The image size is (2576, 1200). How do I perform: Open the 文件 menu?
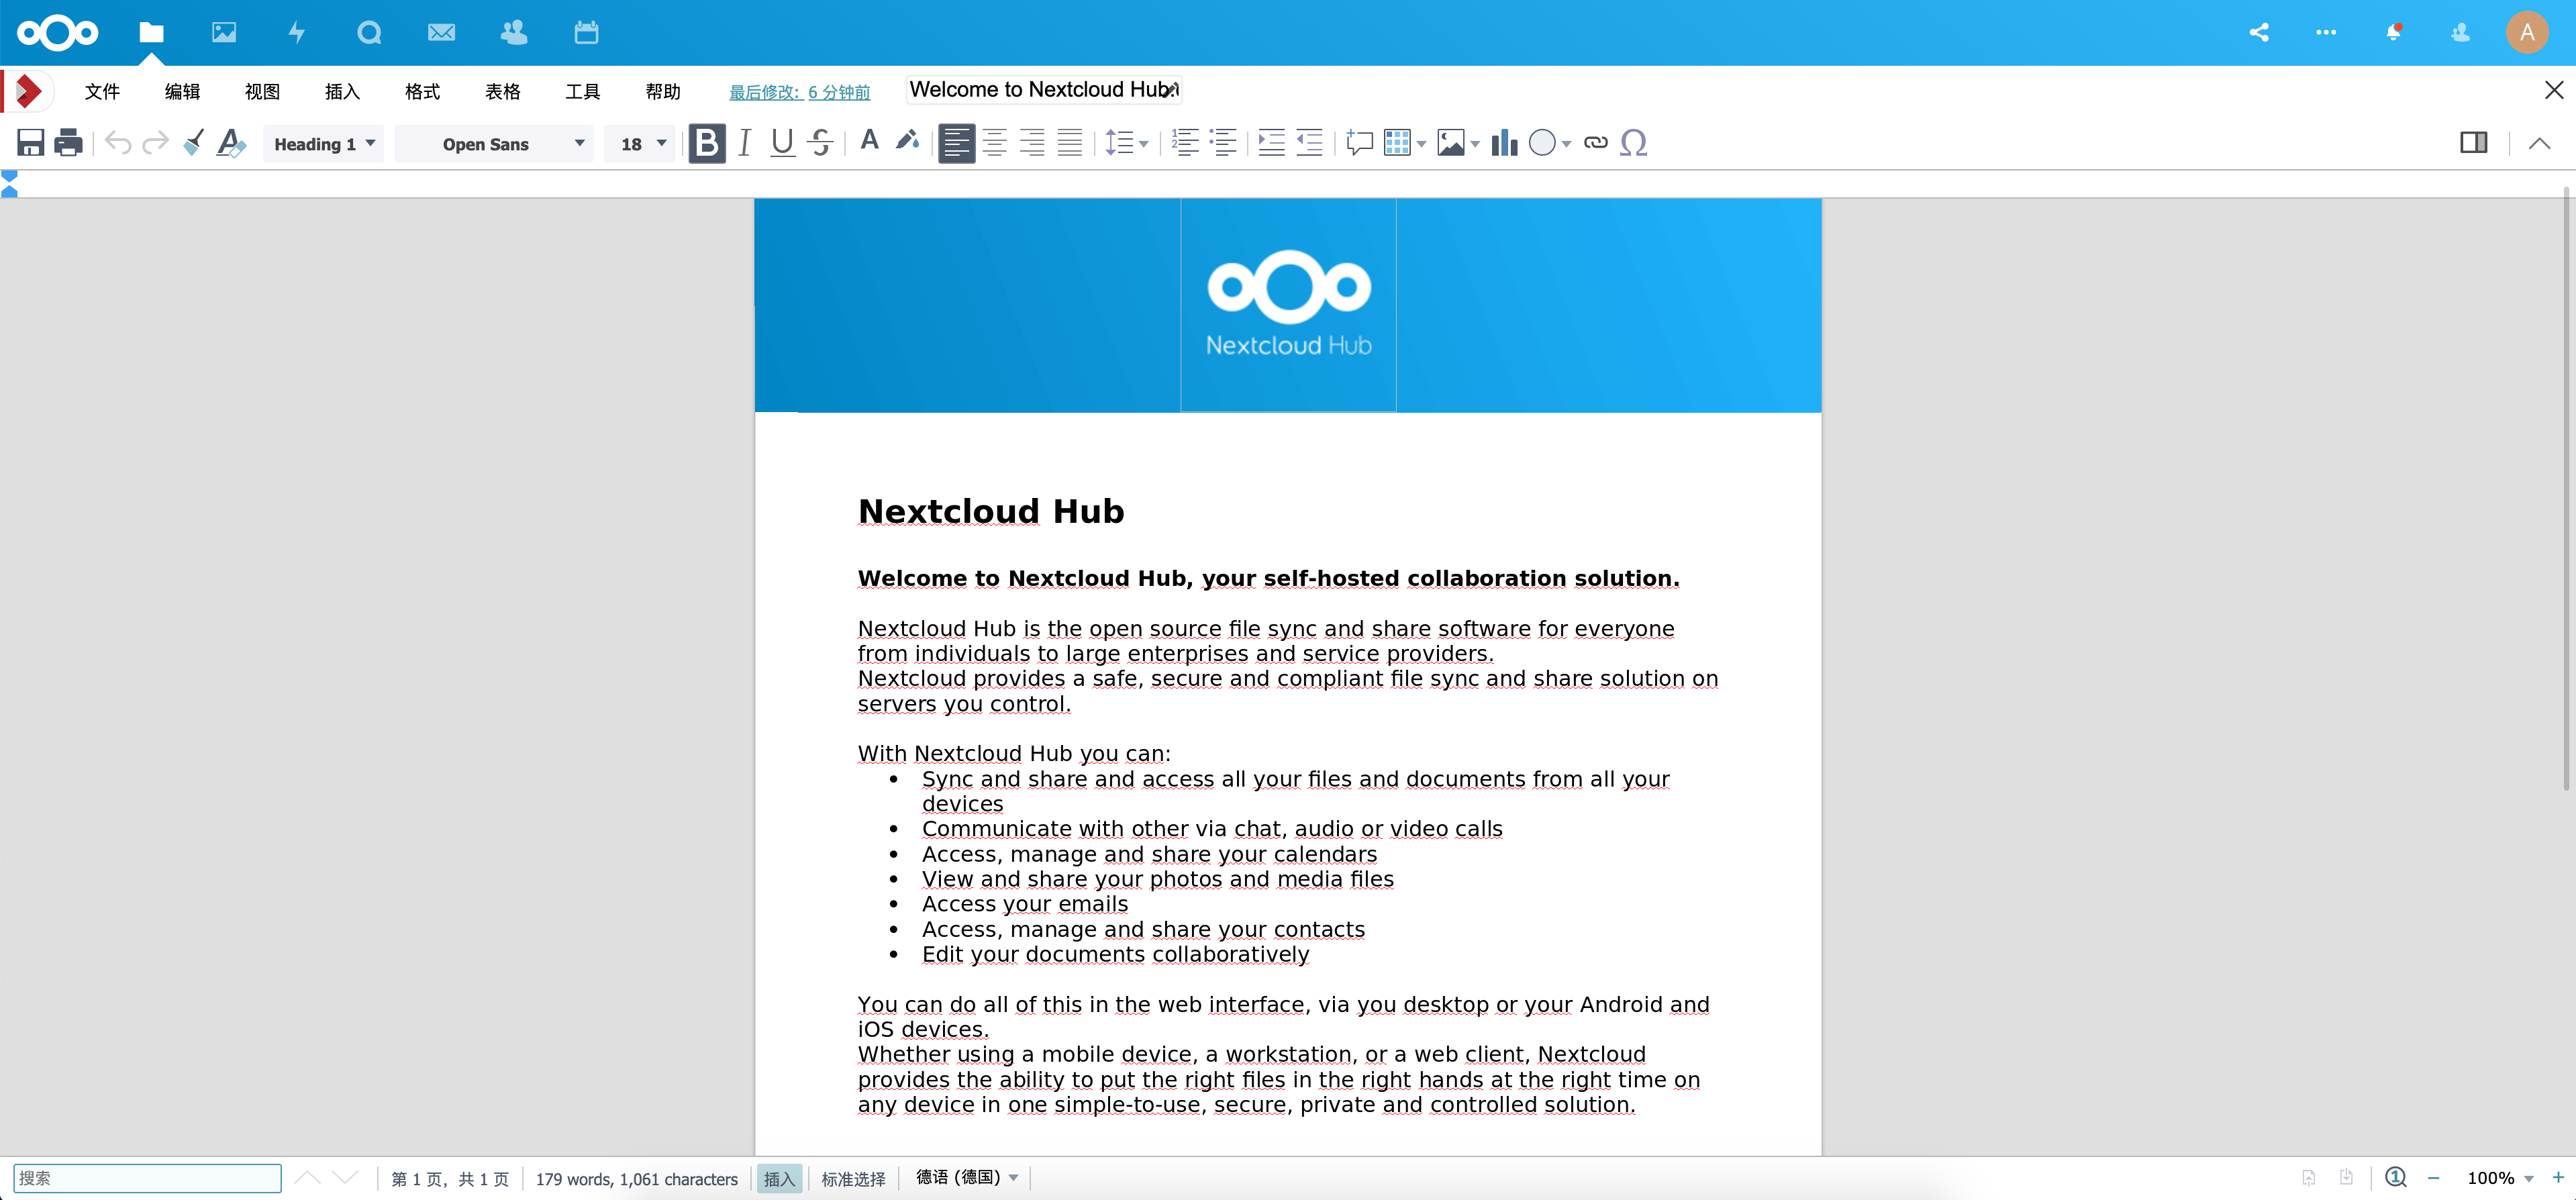click(102, 91)
